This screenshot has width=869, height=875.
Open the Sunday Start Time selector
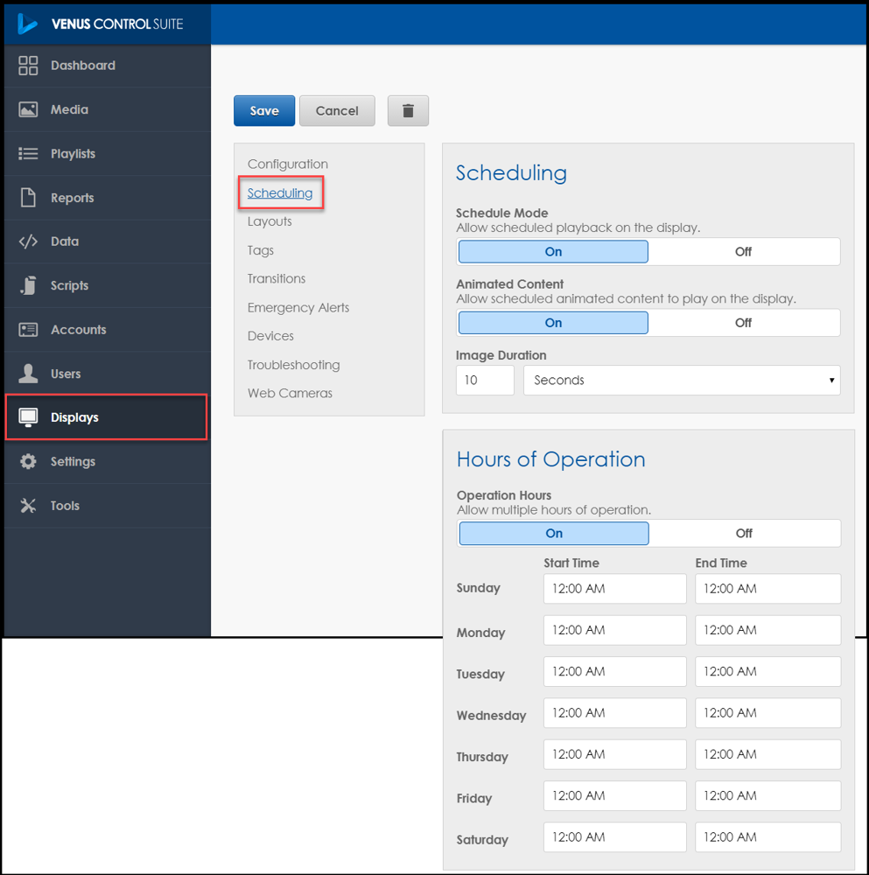(x=614, y=588)
